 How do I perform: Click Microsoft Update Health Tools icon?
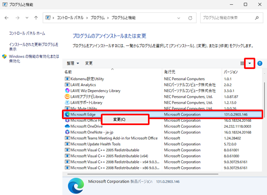tap(67, 144)
